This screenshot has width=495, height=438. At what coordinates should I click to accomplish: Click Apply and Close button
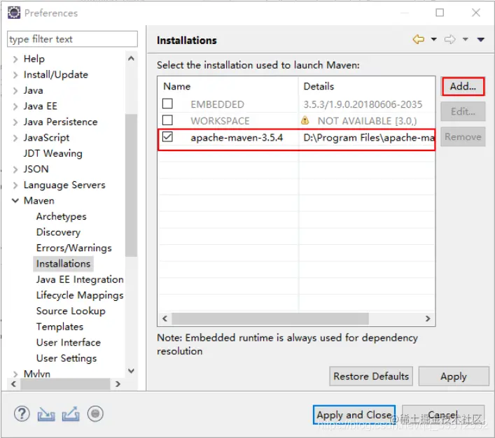(354, 415)
